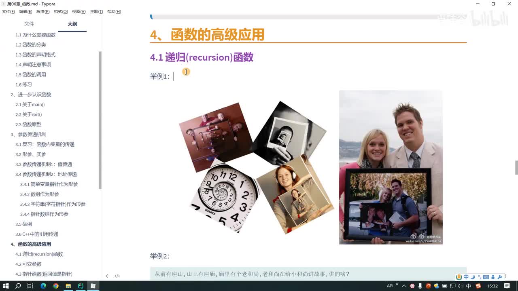Screen dimensions: 518x291
Task: Collapse the sidebar with the back arrow
Action: (x=107, y=276)
